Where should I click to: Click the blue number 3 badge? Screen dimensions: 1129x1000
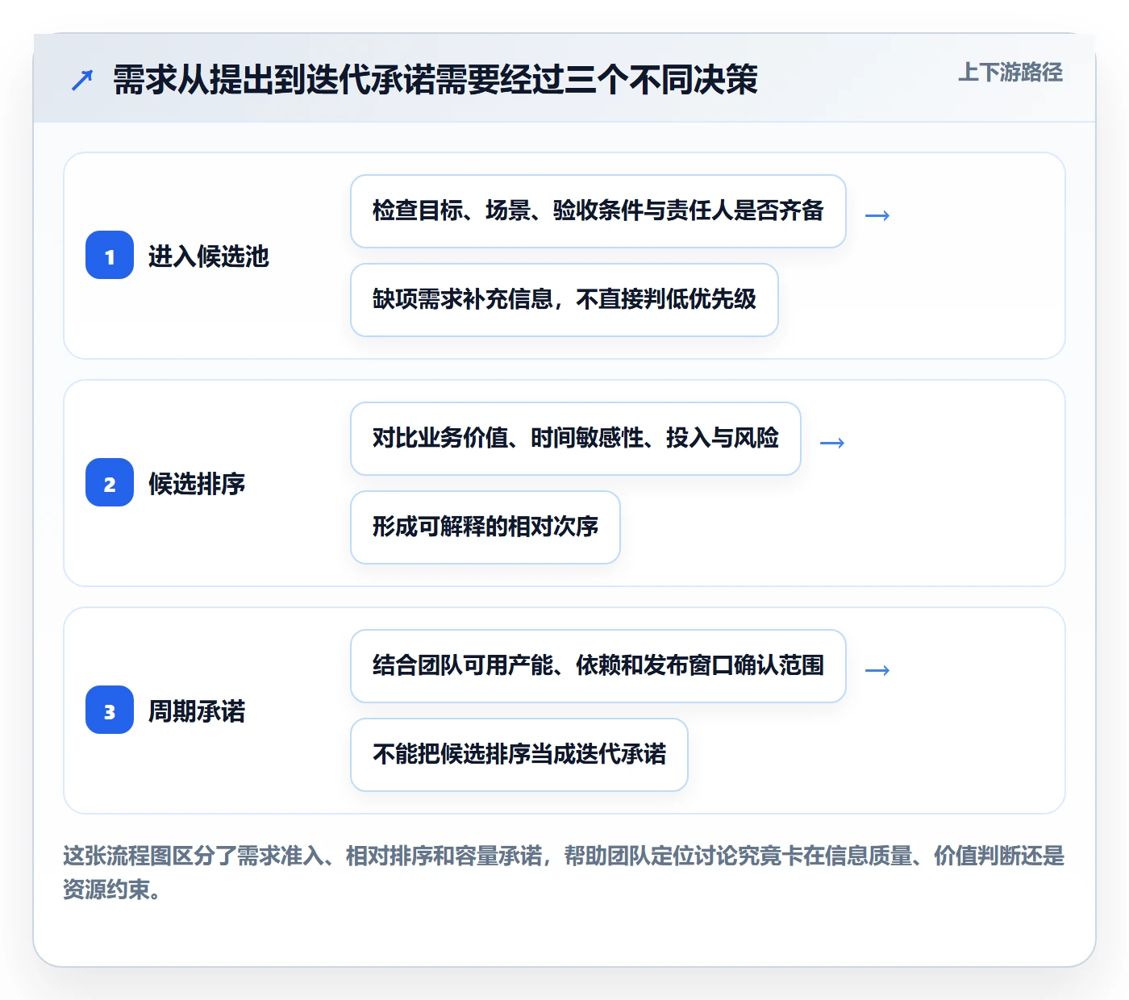(110, 710)
